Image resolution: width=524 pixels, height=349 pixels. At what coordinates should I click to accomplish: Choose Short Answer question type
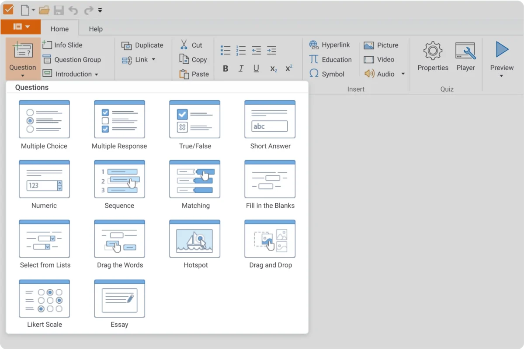click(x=270, y=125)
